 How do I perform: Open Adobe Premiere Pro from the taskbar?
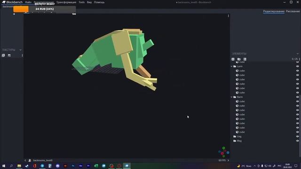pyautogui.click(x=88, y=166)
